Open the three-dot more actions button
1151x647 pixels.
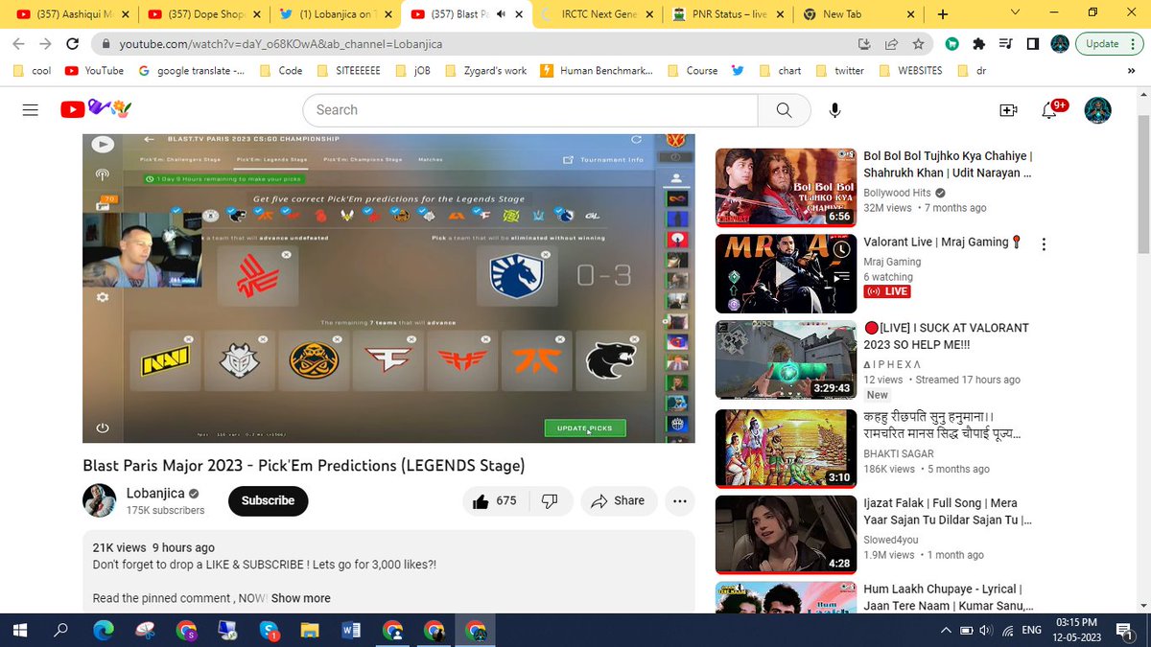click(680, 500)
